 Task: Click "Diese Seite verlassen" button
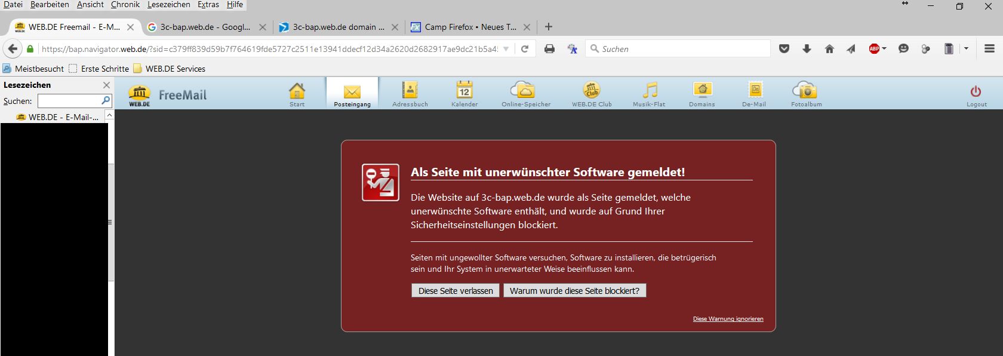[455, 291]
